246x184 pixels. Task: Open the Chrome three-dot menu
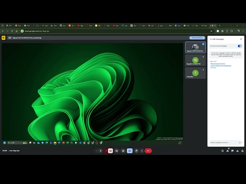point(243,31)
